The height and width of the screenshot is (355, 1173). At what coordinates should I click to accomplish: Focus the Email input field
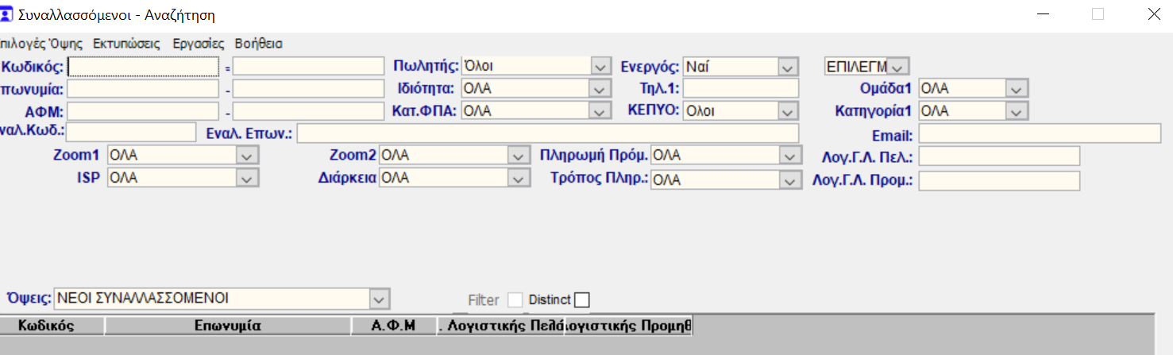[1040, 134]
